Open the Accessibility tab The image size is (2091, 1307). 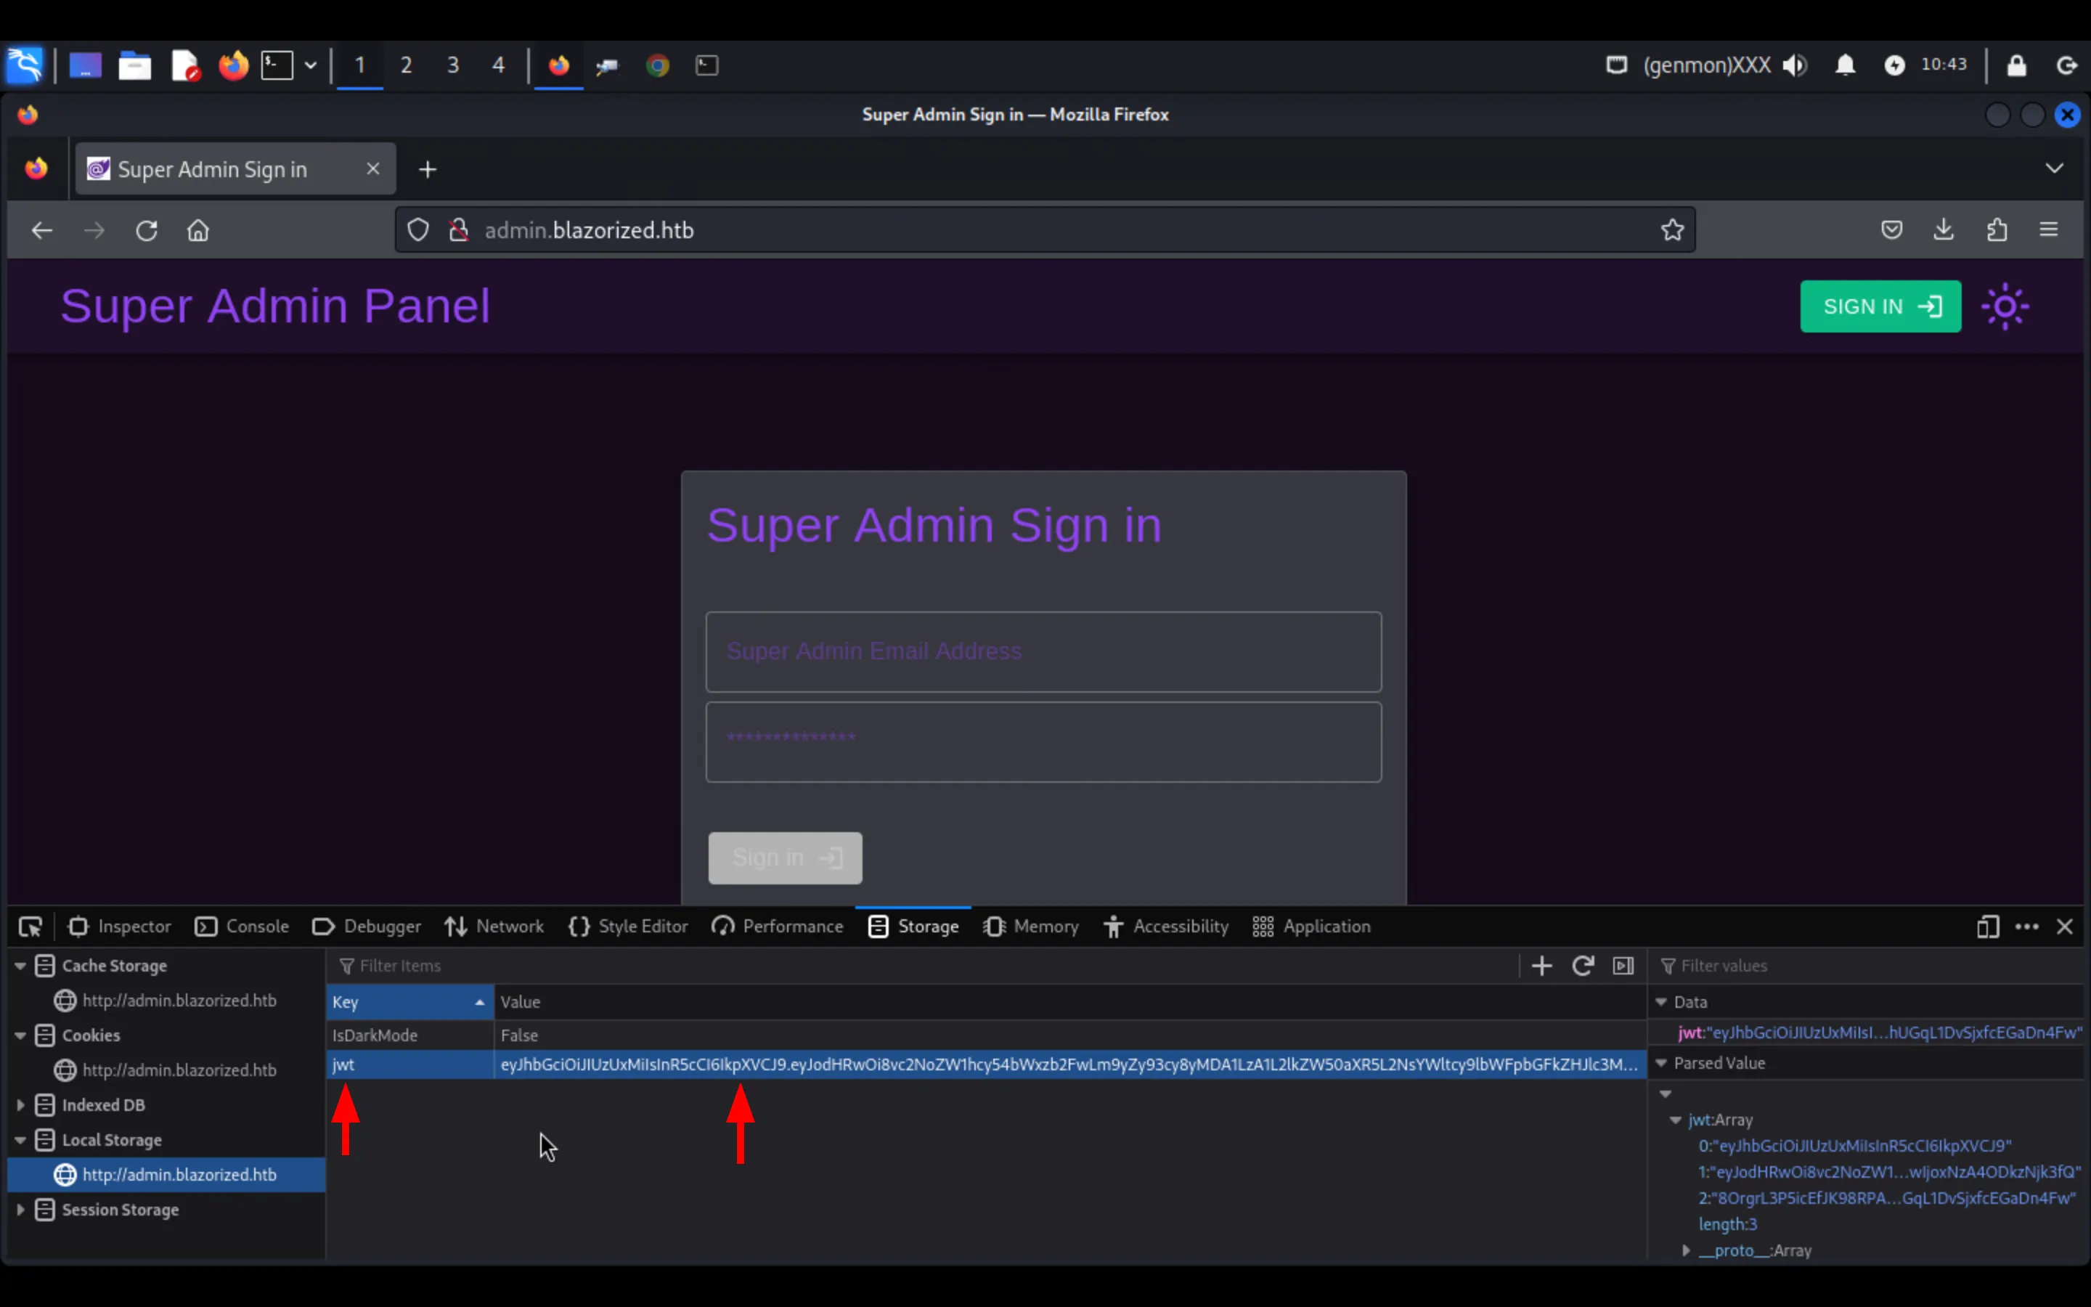(x=1165, y=927)
